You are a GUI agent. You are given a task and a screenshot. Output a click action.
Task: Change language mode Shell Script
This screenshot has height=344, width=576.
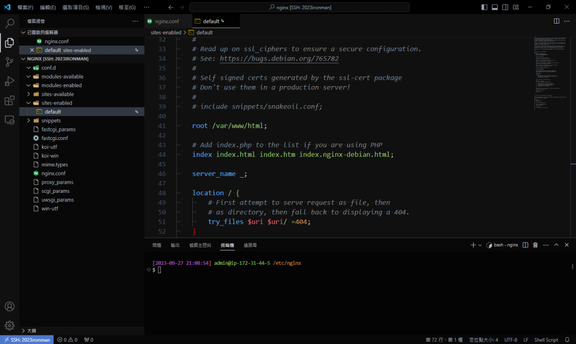546,340
